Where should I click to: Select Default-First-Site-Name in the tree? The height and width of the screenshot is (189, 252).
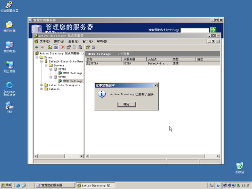tap(66, 61)
